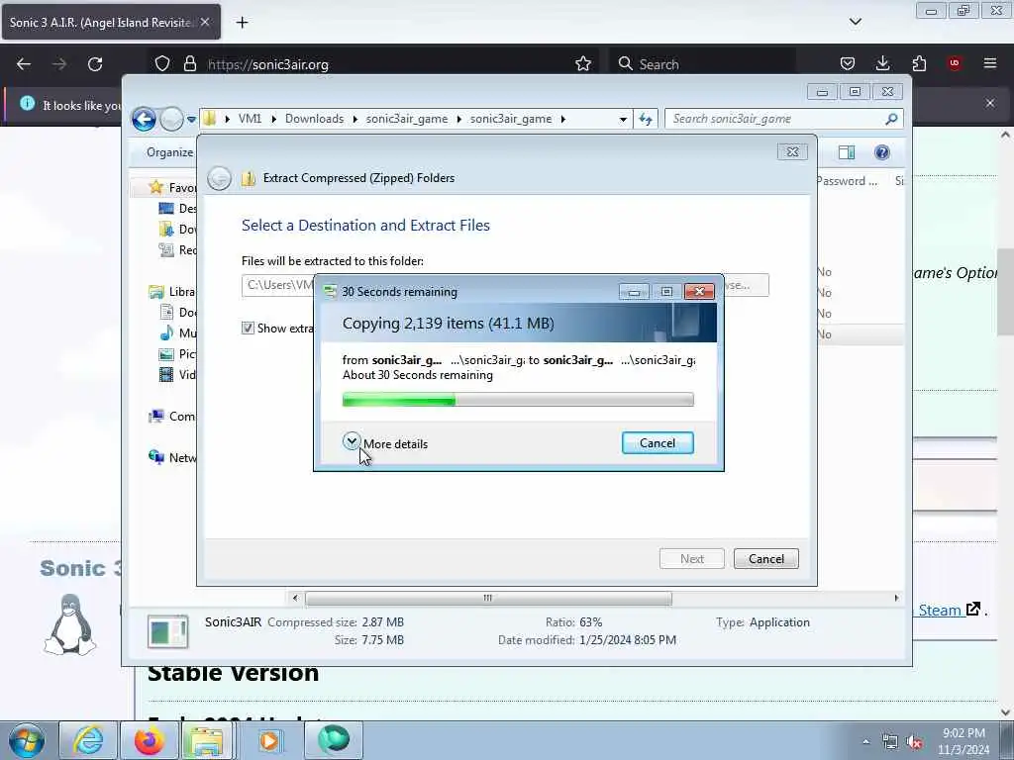The width and height of the screenshot is (1014, 760).
Task: Click uBlock Origin toolbar icon
Action: click(x=955, y=63)
